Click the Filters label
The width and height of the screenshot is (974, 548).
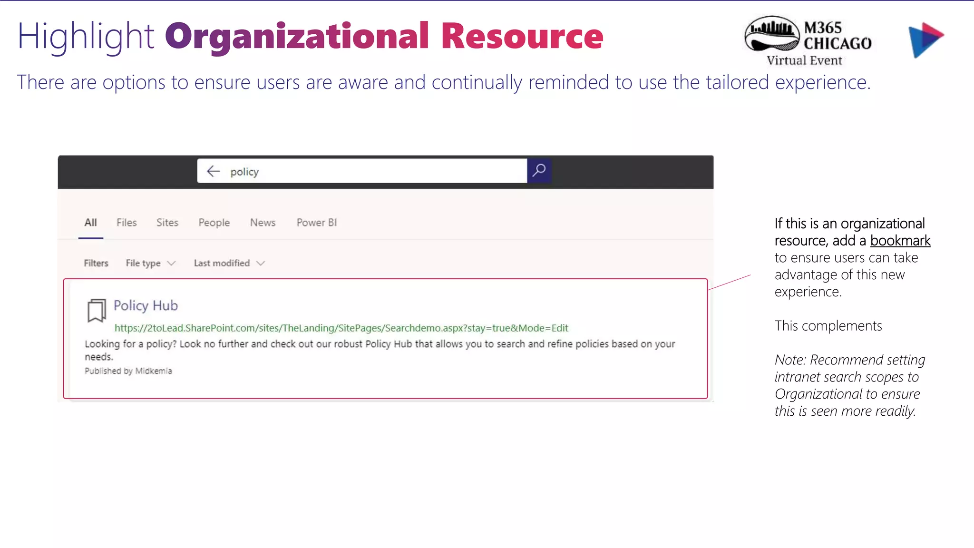click(x=96, y=263)
